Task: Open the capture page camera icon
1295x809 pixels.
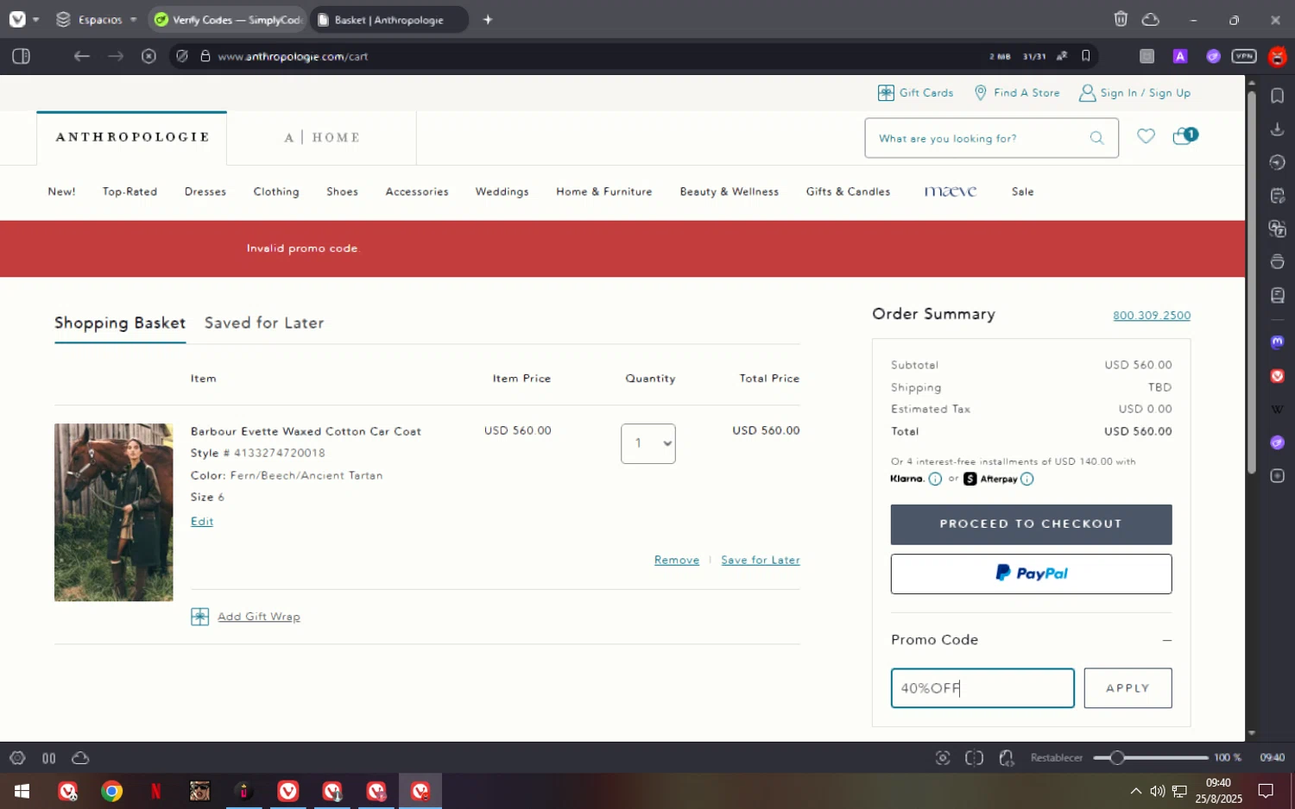Action: pos(943,757)
